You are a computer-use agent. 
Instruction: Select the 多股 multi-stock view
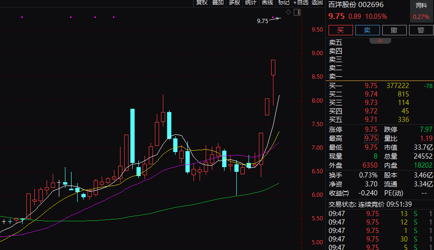point(234,2)
